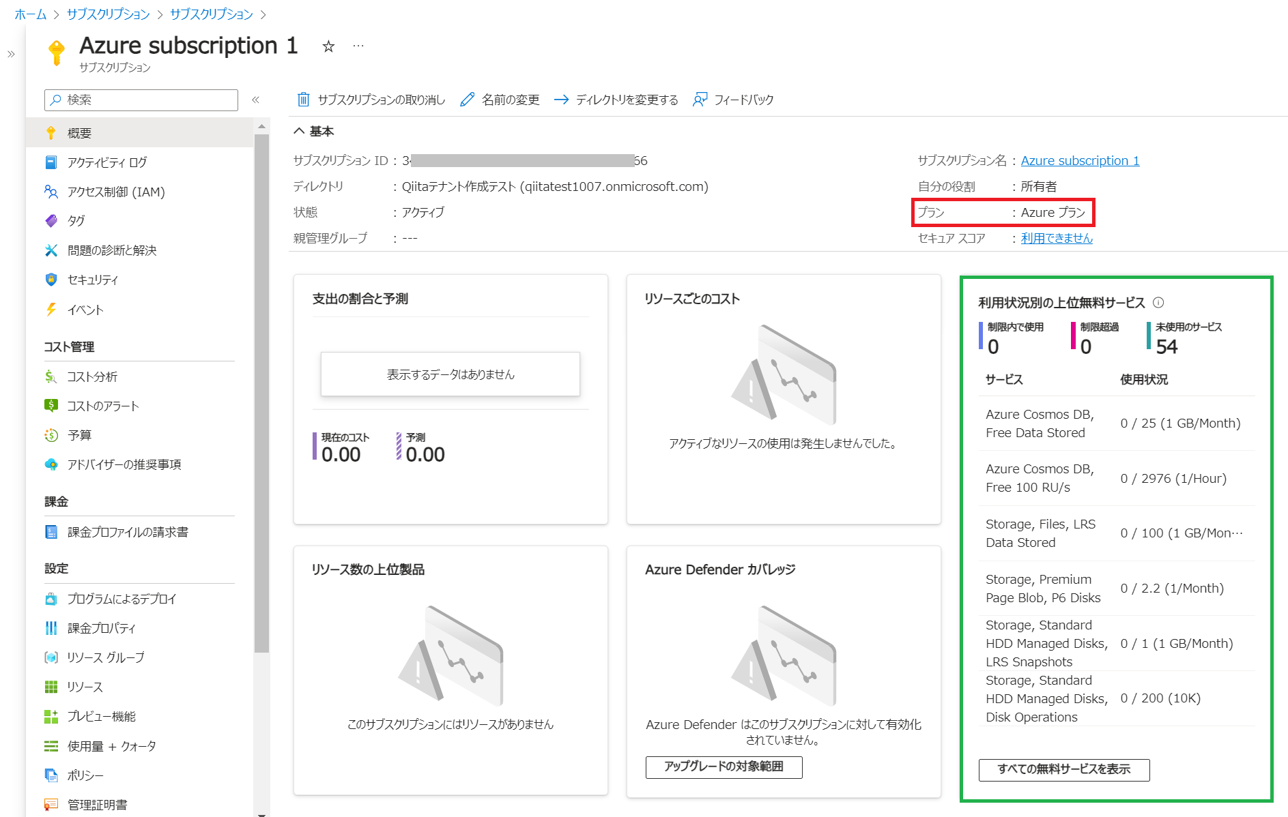The height and width of the screenshot is (817, 1288).
Task: Click the pencil icon for 名前の変更
Action: coord(467,100)
